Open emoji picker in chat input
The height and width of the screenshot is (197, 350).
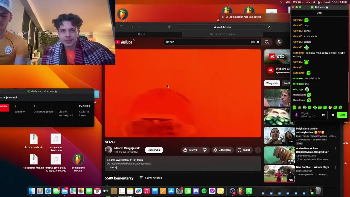(323, 115)
